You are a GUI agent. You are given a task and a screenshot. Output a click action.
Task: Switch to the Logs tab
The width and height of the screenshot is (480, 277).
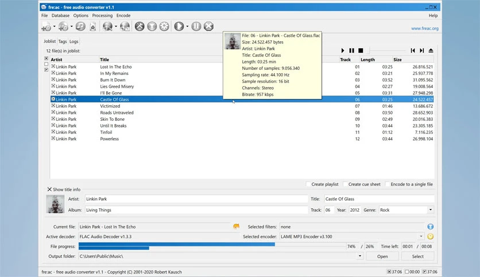(73, 41)
